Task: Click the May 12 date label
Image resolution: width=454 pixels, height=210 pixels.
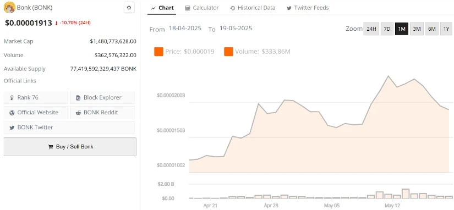Action: [x=392, y=206]
